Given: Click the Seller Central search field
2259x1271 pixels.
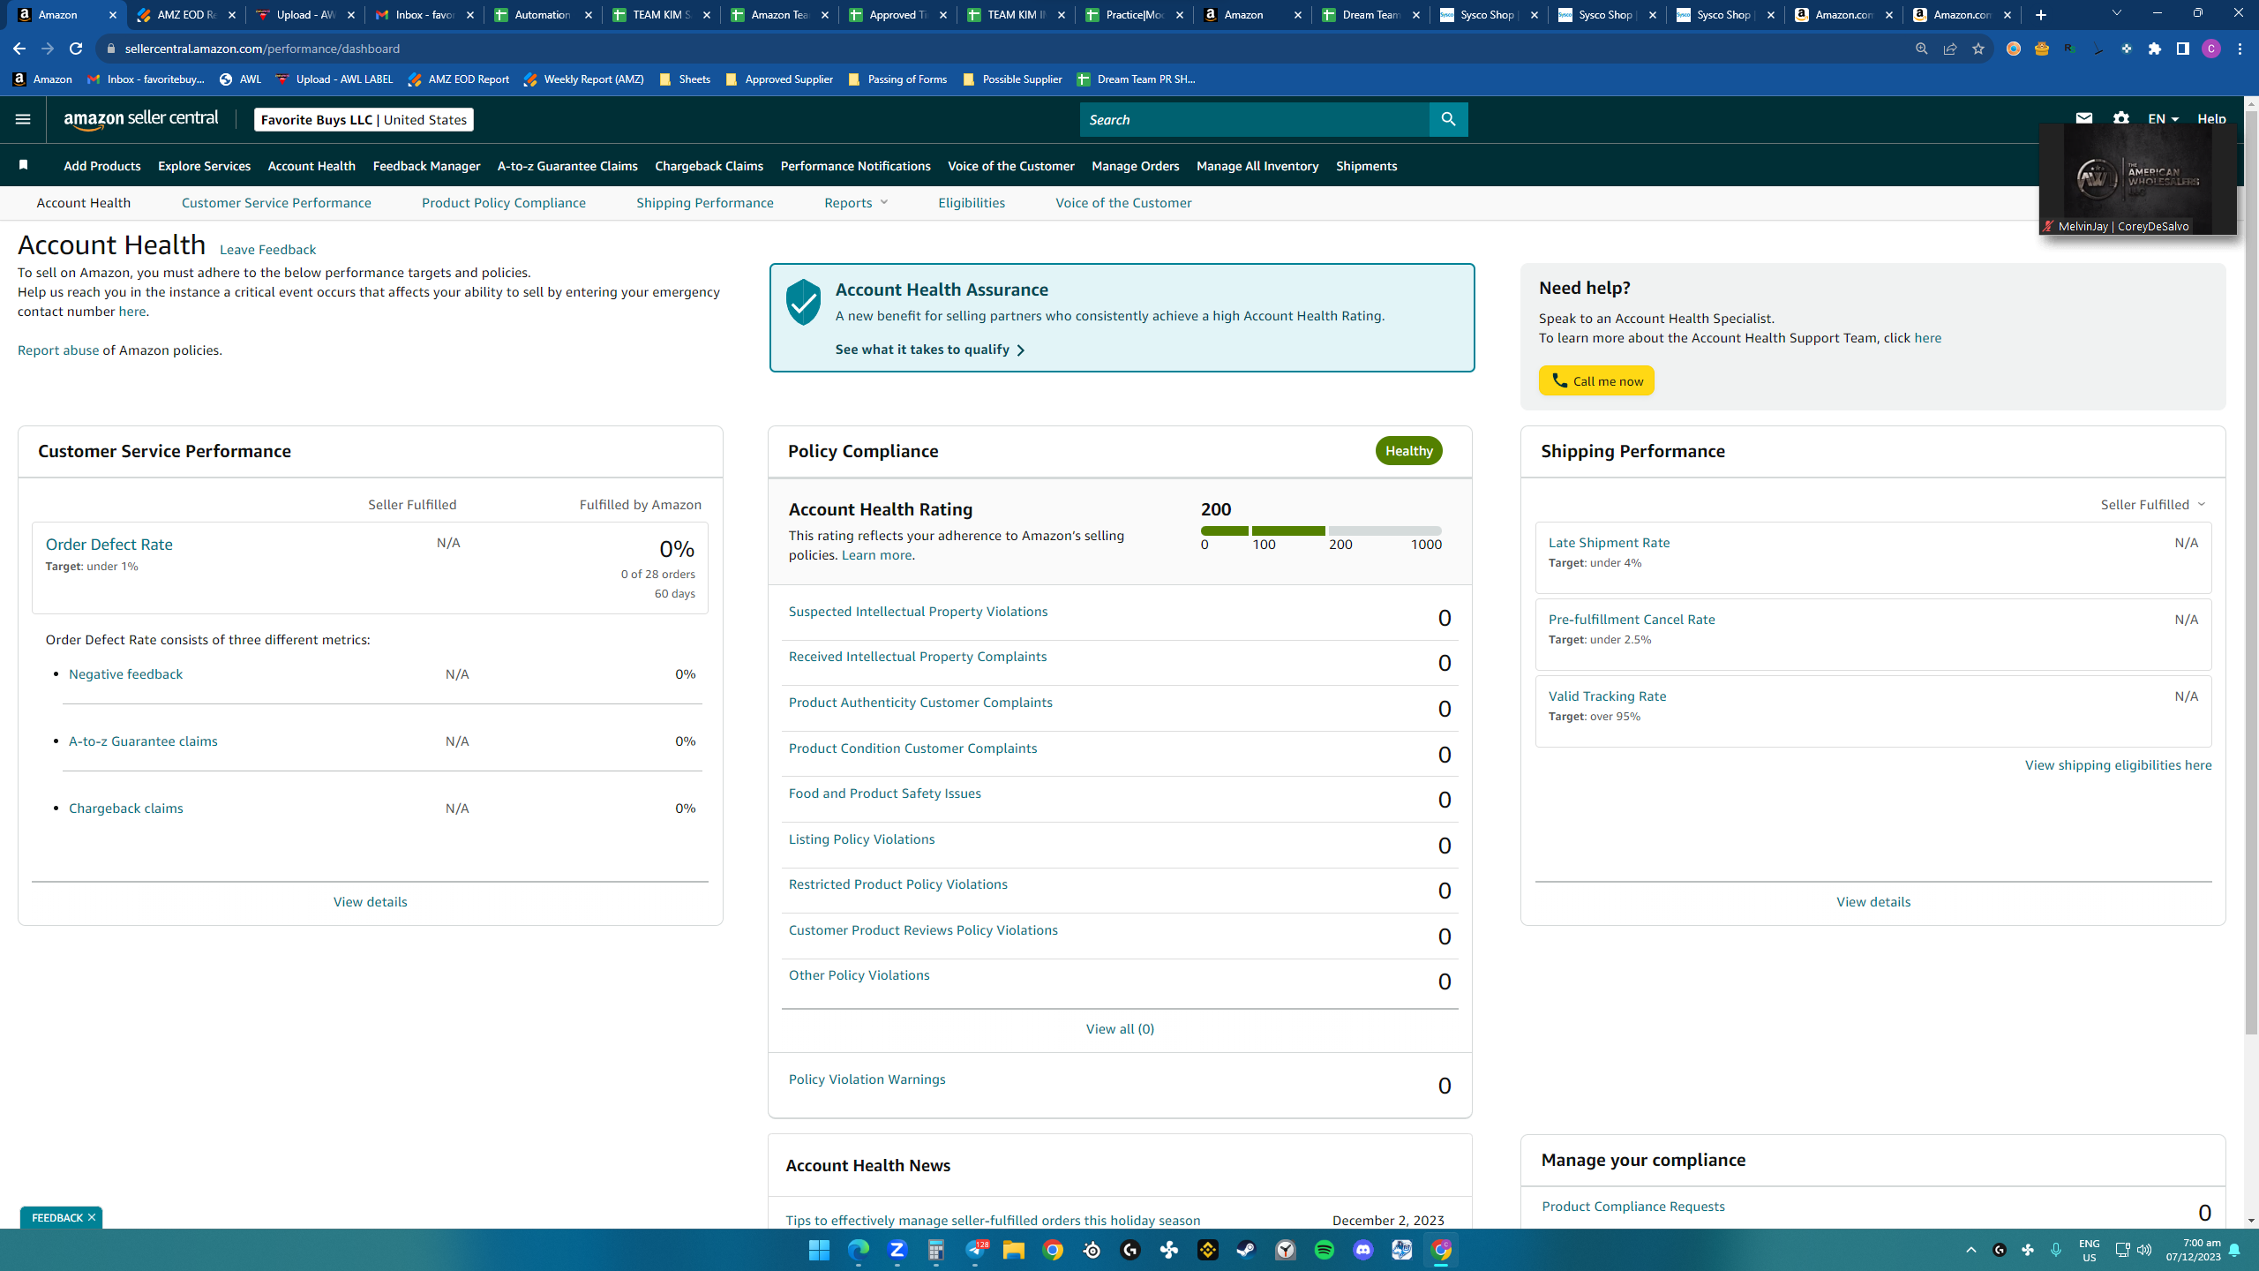Looking at the screenshot, I should click(1254, 119).
